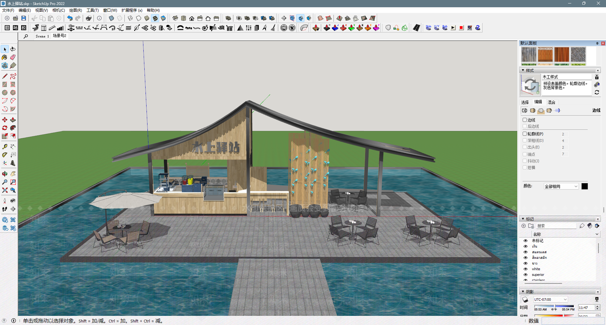
Task: Open the 扩展程序 menu
Action: tap(132, 10)
